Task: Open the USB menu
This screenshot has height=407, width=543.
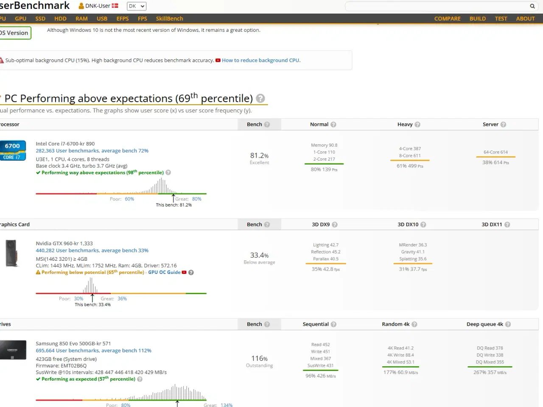Action: (x=102, y=19)
